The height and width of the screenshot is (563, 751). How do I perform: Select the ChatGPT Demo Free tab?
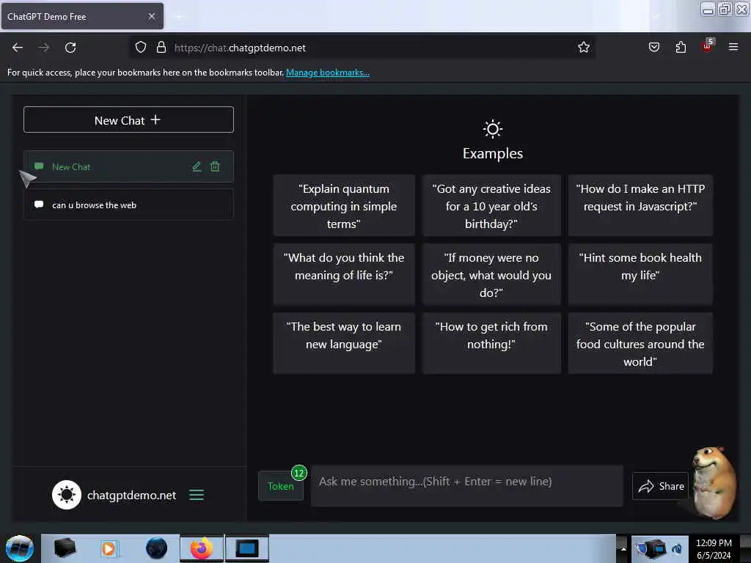pyautogui.click(x=82, y=16)
